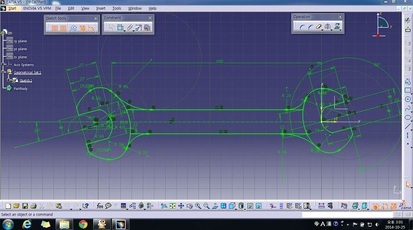Select Sketch.1 in the specification tree
Image resolution: width=413 pixels, height=230 pixels.
(x=25, y=80)
